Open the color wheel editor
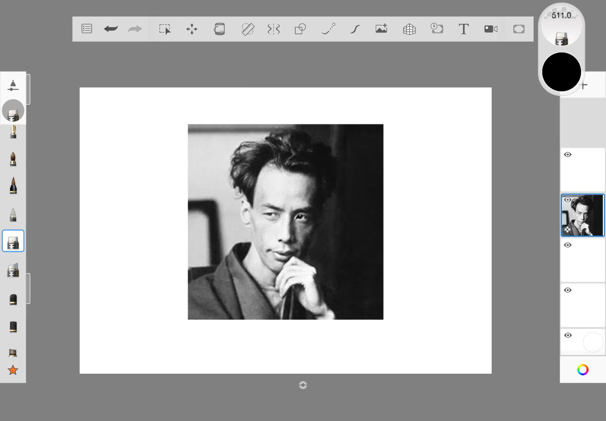 [583, 370]
